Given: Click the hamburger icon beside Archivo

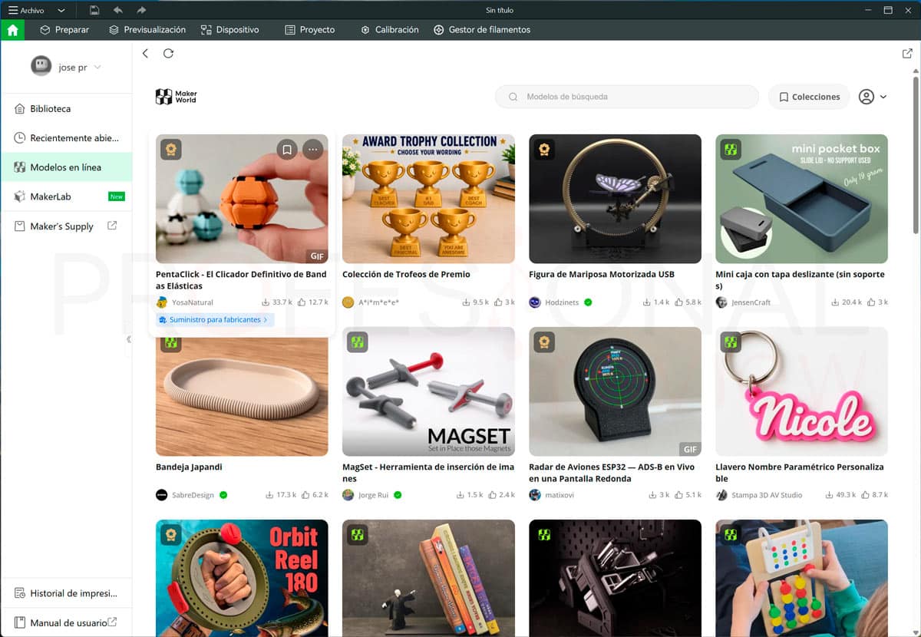Looking at the screenshot, I should (12, 10).
